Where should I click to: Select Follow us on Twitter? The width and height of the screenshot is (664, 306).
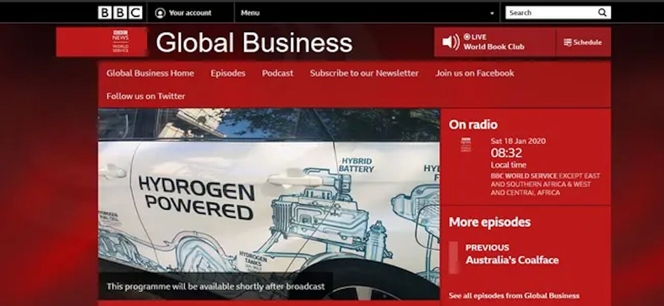[x=146, y=96]
